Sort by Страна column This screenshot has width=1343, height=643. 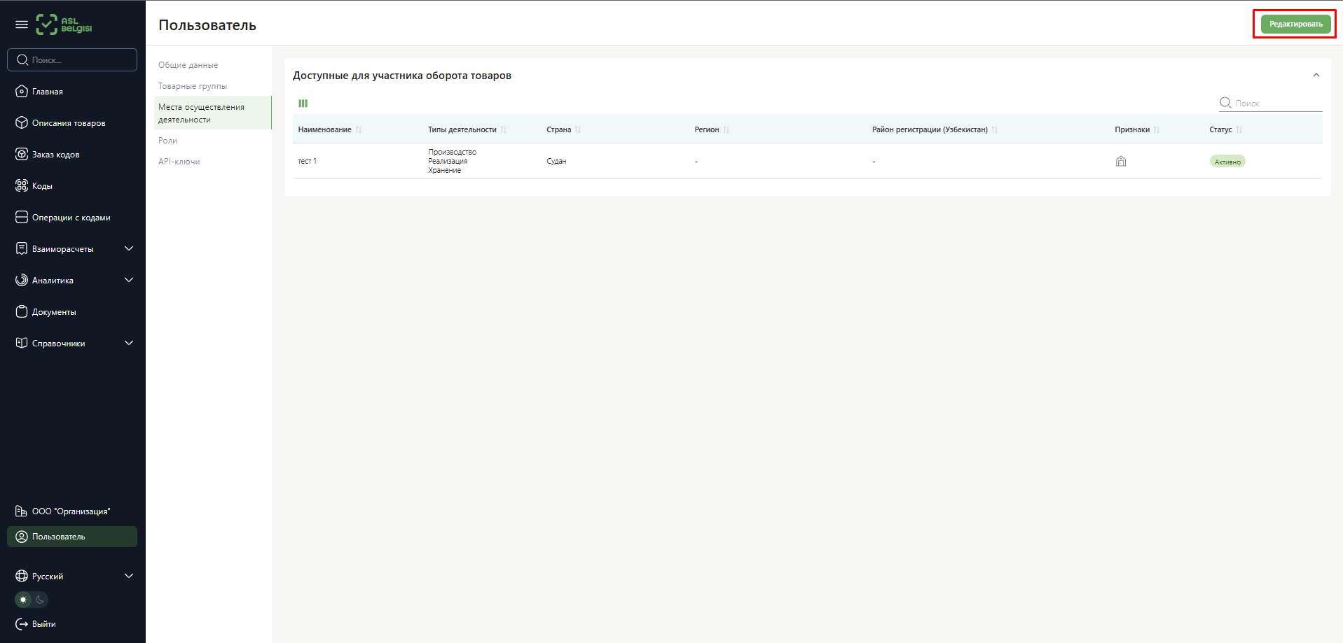(x=578, y=129)
